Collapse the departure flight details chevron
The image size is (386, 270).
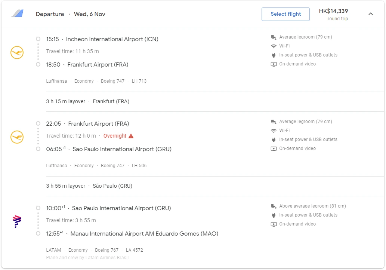tap(370, 14)
